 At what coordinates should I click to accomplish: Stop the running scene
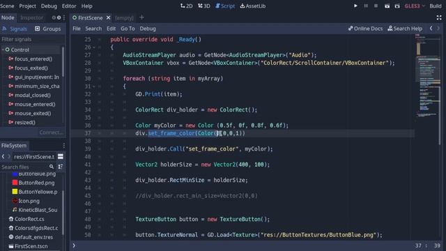[376, 6]
